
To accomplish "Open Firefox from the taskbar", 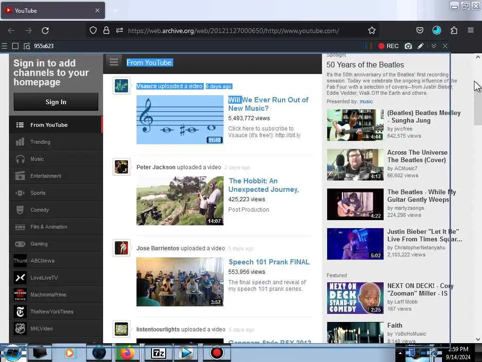I will 127,353.
